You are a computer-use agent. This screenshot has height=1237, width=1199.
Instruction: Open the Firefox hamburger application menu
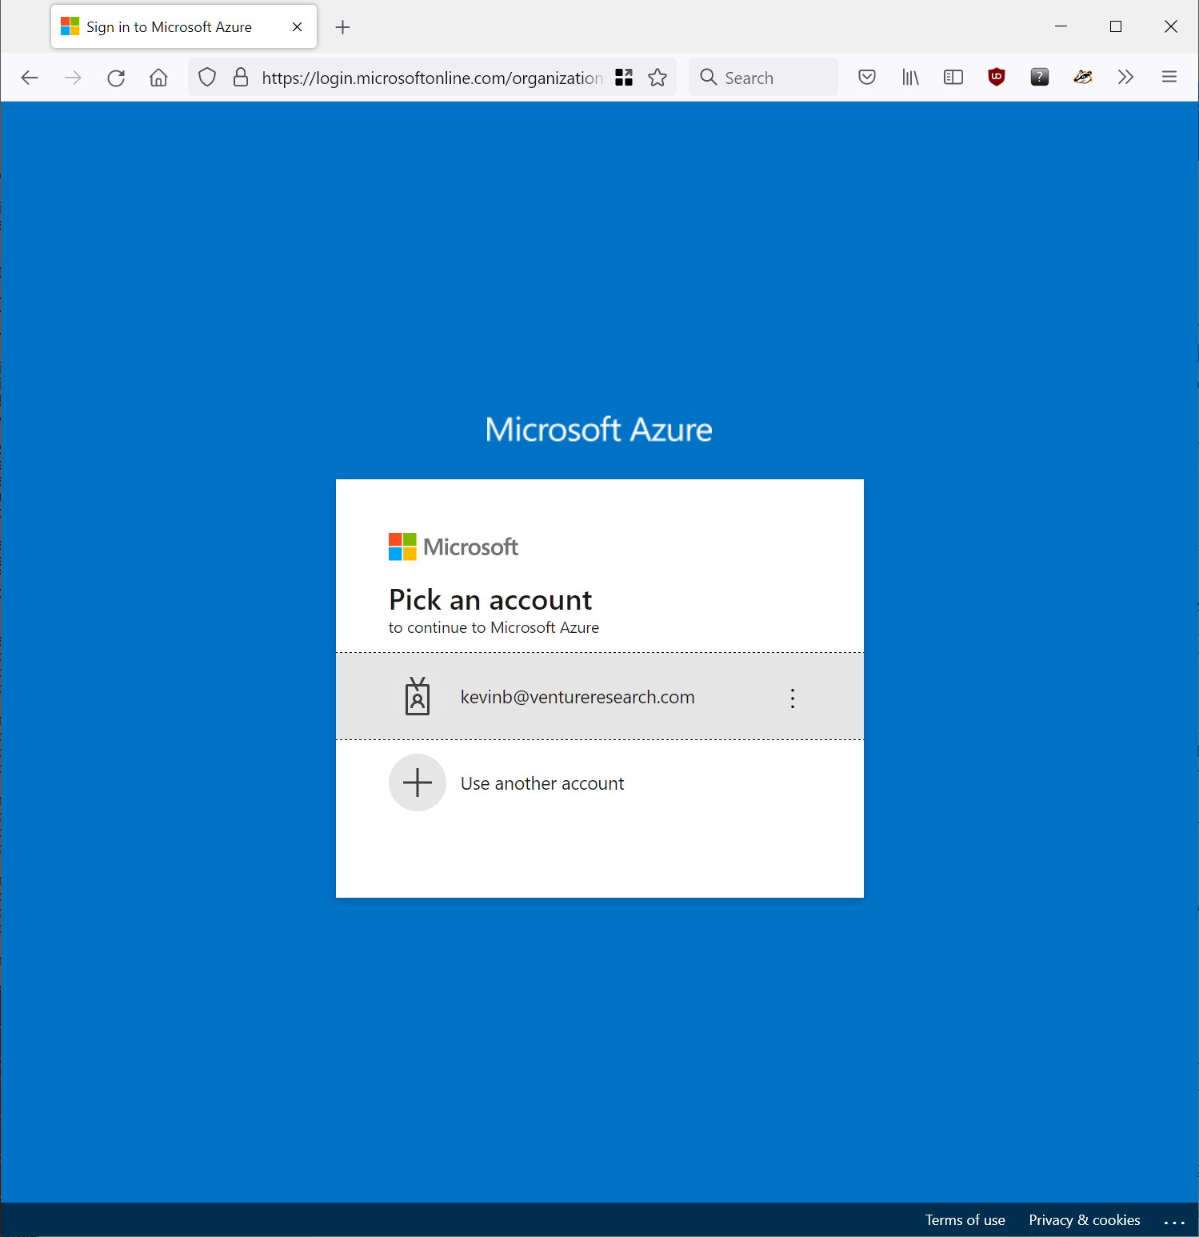click(1169, 77)
